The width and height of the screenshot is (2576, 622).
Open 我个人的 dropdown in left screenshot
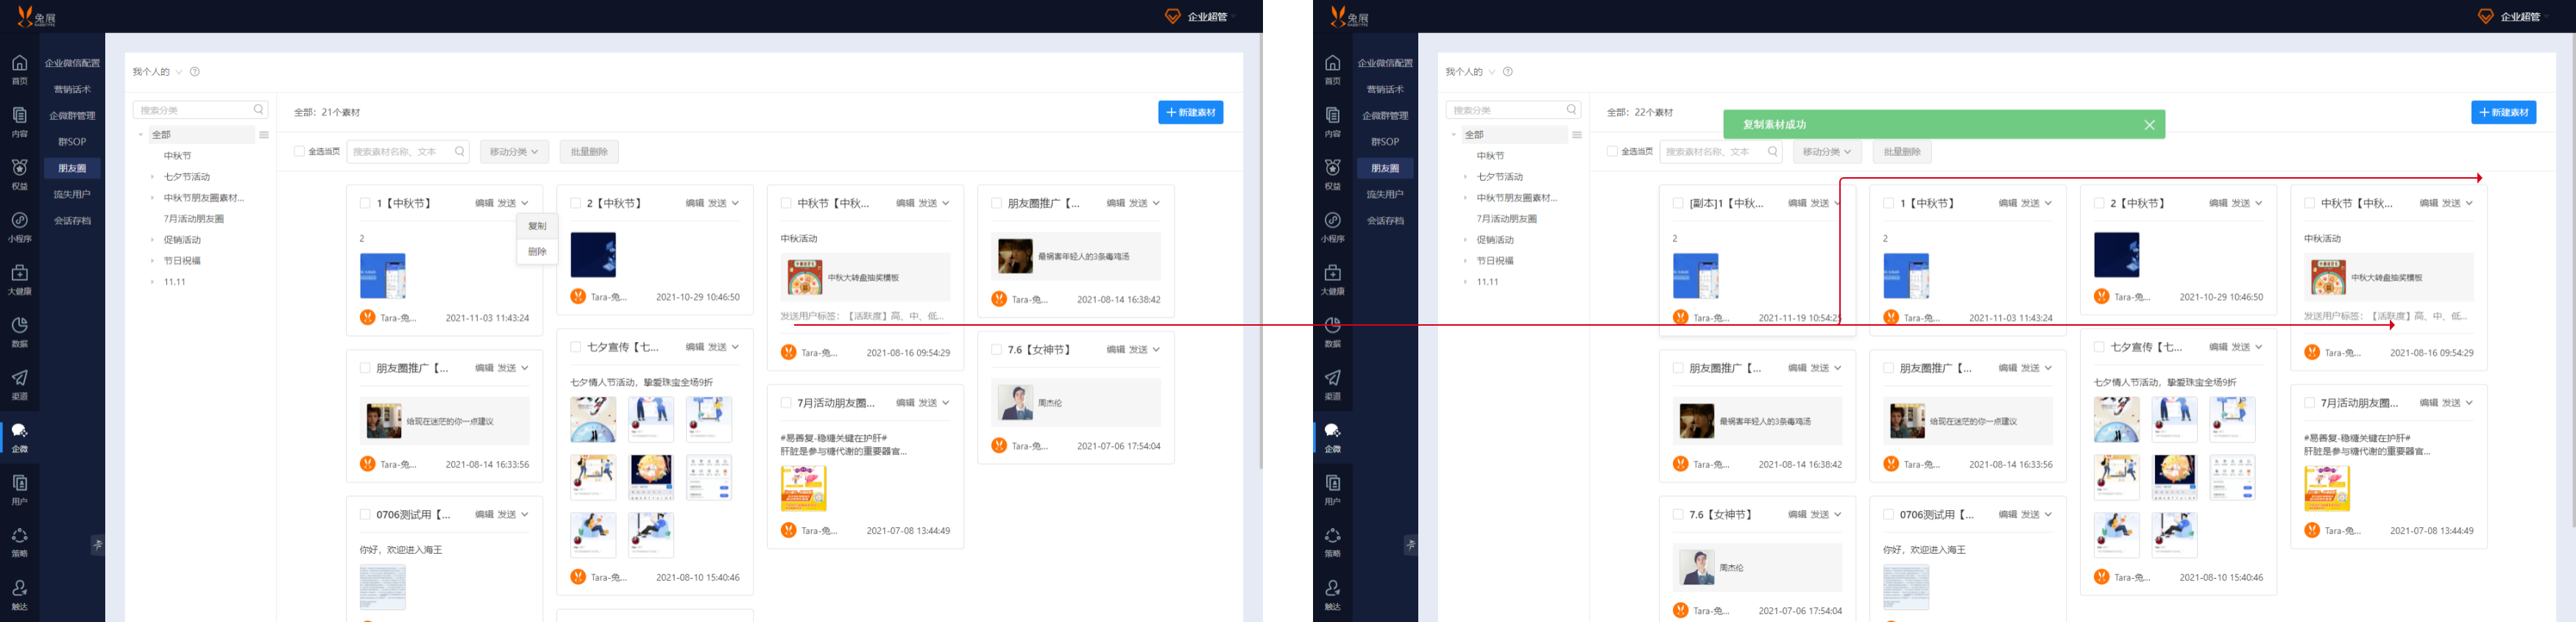[x=158, y=72]
